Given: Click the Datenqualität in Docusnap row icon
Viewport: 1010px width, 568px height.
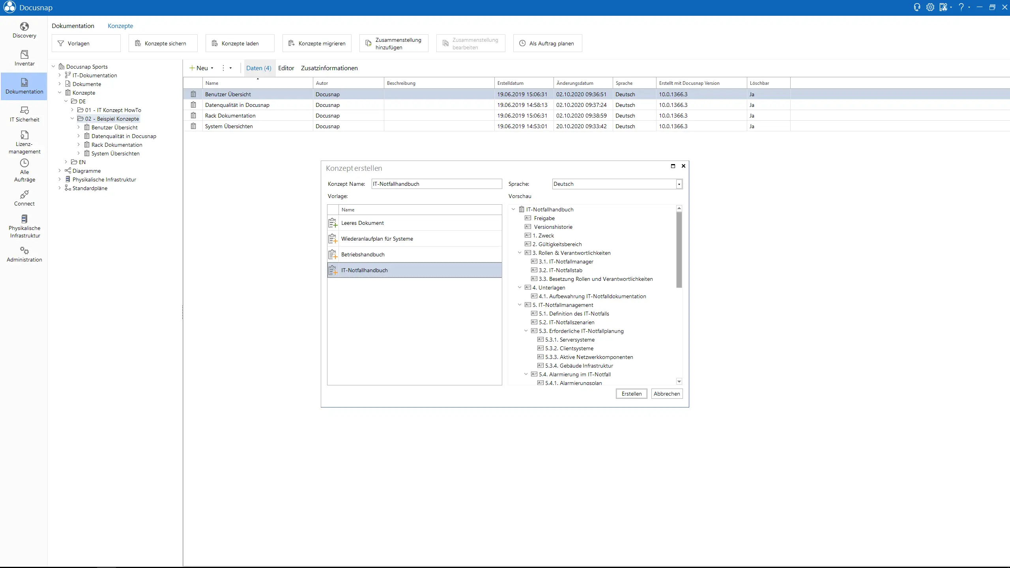Looking at the screenshot, I should tap(193, 105).
